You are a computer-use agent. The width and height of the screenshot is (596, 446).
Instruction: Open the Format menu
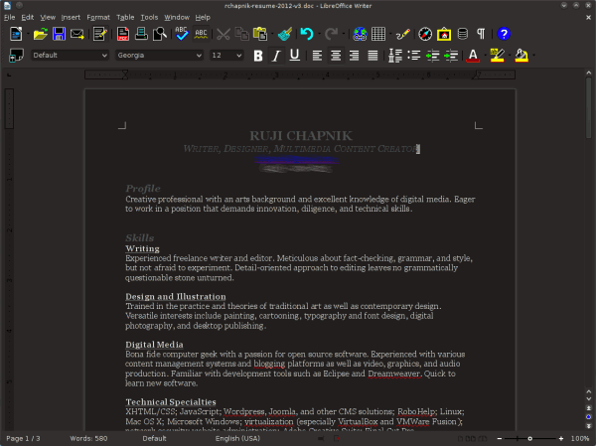[x=98, y=18]
